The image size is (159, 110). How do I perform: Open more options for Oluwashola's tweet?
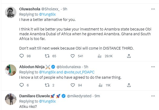(153, 9)
